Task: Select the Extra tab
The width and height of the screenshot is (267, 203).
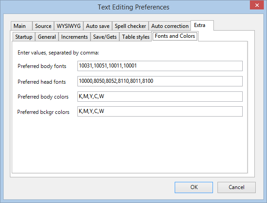Action: pyautogui.click(x=202, y=25)
